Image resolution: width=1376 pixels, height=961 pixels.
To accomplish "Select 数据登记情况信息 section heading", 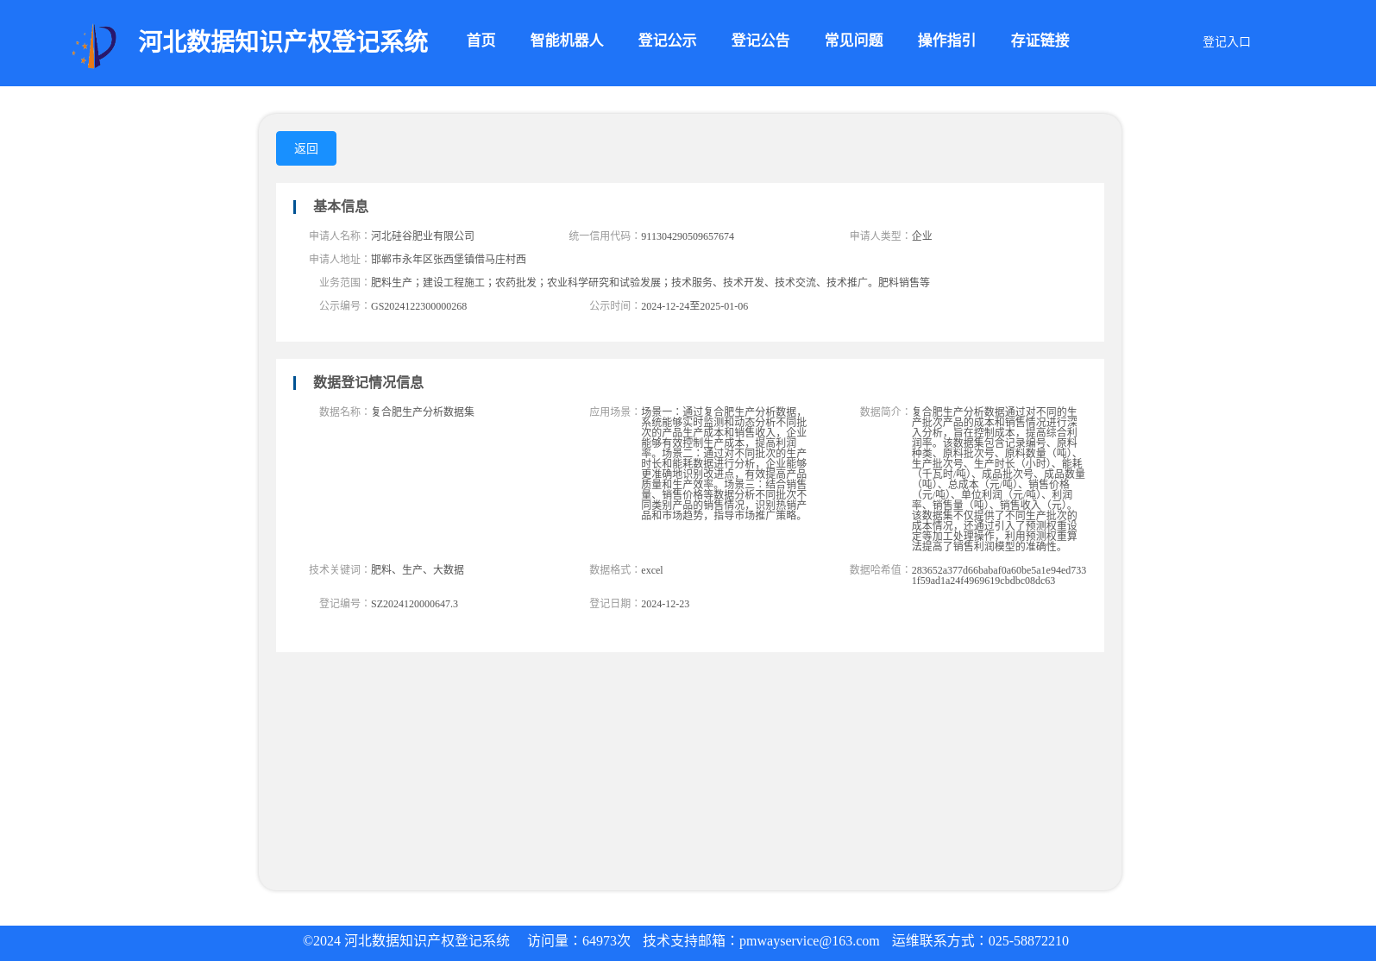I will [x=368, y=382].
